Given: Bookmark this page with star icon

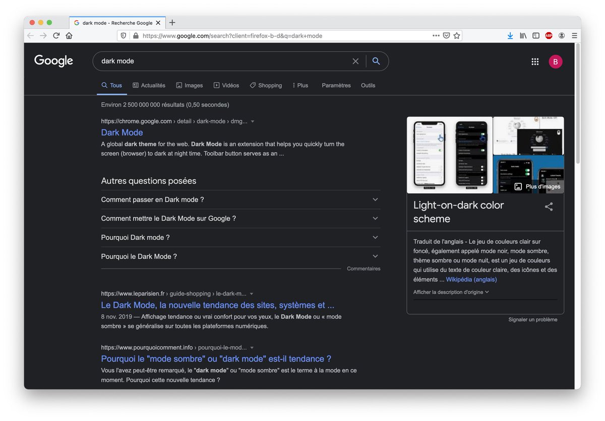Looking at the screenshot, I should pos(456,36).
